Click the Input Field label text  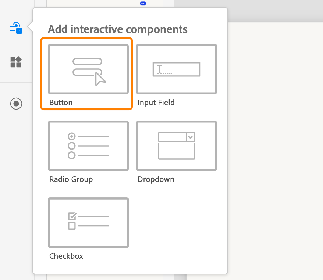156,103
